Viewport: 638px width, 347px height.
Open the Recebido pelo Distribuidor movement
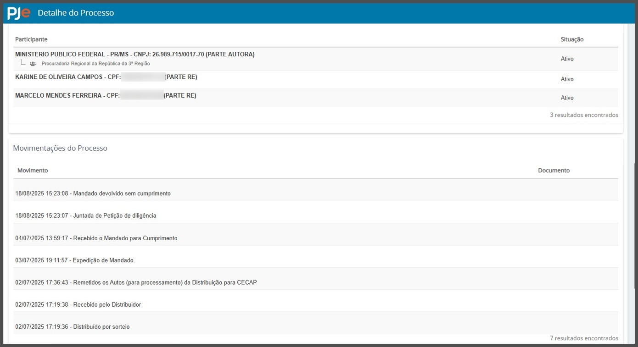coord(78,304)
